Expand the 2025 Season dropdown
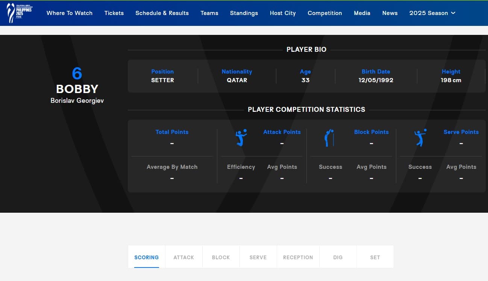 click(x=432, y=13)
